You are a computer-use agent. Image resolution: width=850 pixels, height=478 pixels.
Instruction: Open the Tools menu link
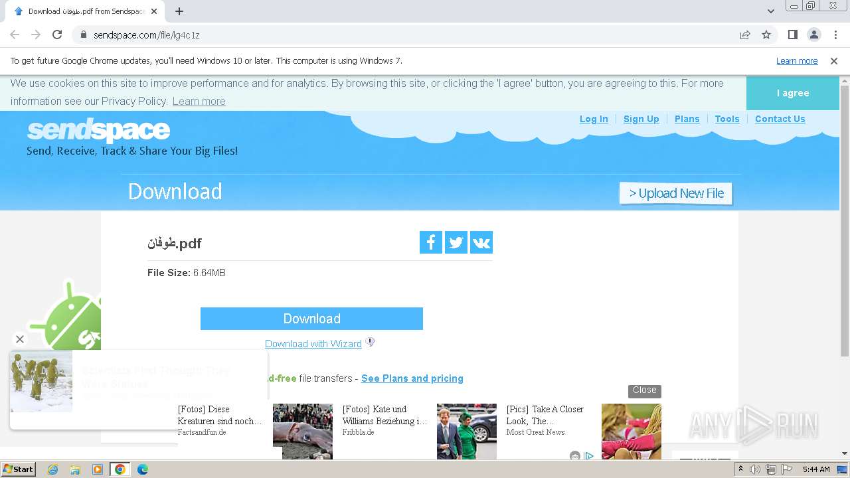coord(727,119)
